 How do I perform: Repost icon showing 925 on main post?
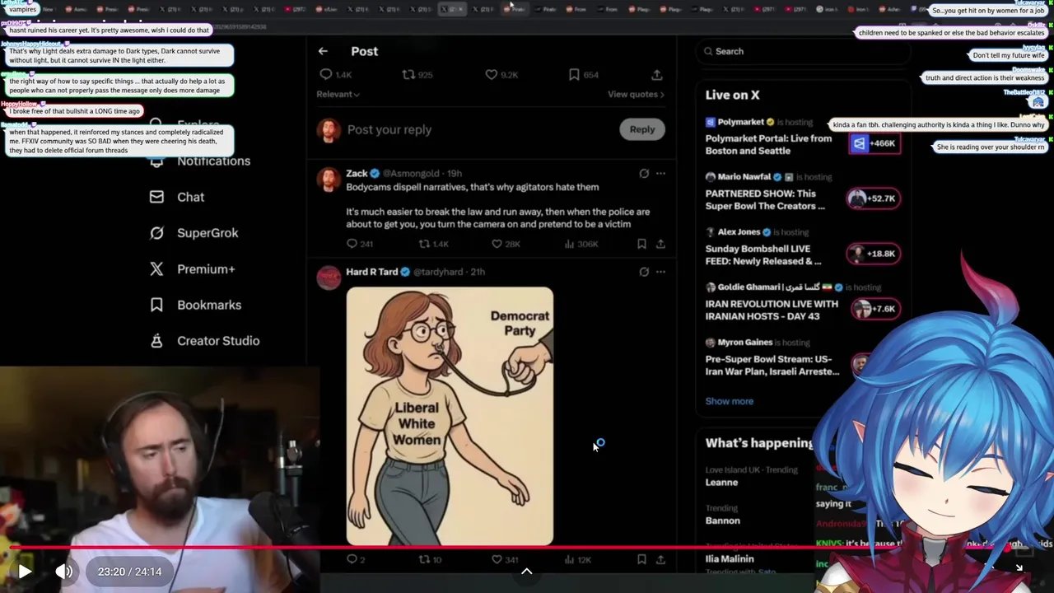[408, 75]
